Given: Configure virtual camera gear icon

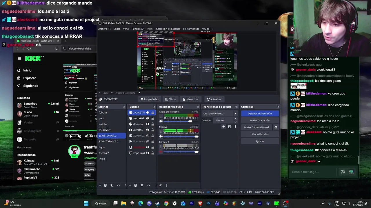Looking at the screenshot, I should (276, 127).
